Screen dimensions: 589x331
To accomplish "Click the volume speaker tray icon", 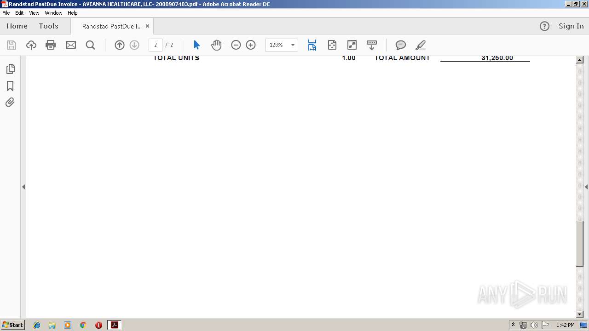I will (534, 325).
